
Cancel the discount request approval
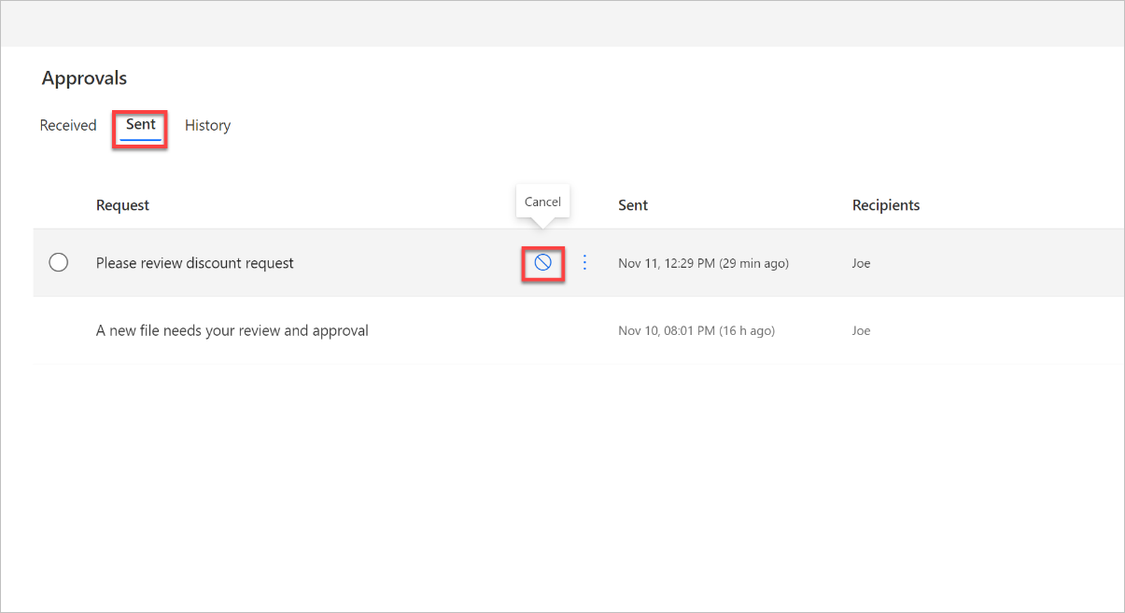(542, 263)
